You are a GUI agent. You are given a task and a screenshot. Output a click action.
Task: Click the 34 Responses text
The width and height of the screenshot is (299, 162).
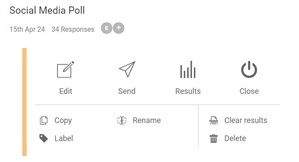73,29
